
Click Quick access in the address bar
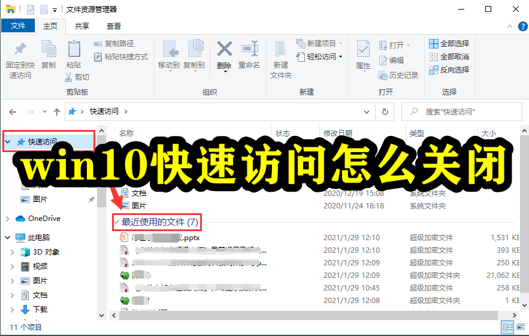tap(104, 111)
